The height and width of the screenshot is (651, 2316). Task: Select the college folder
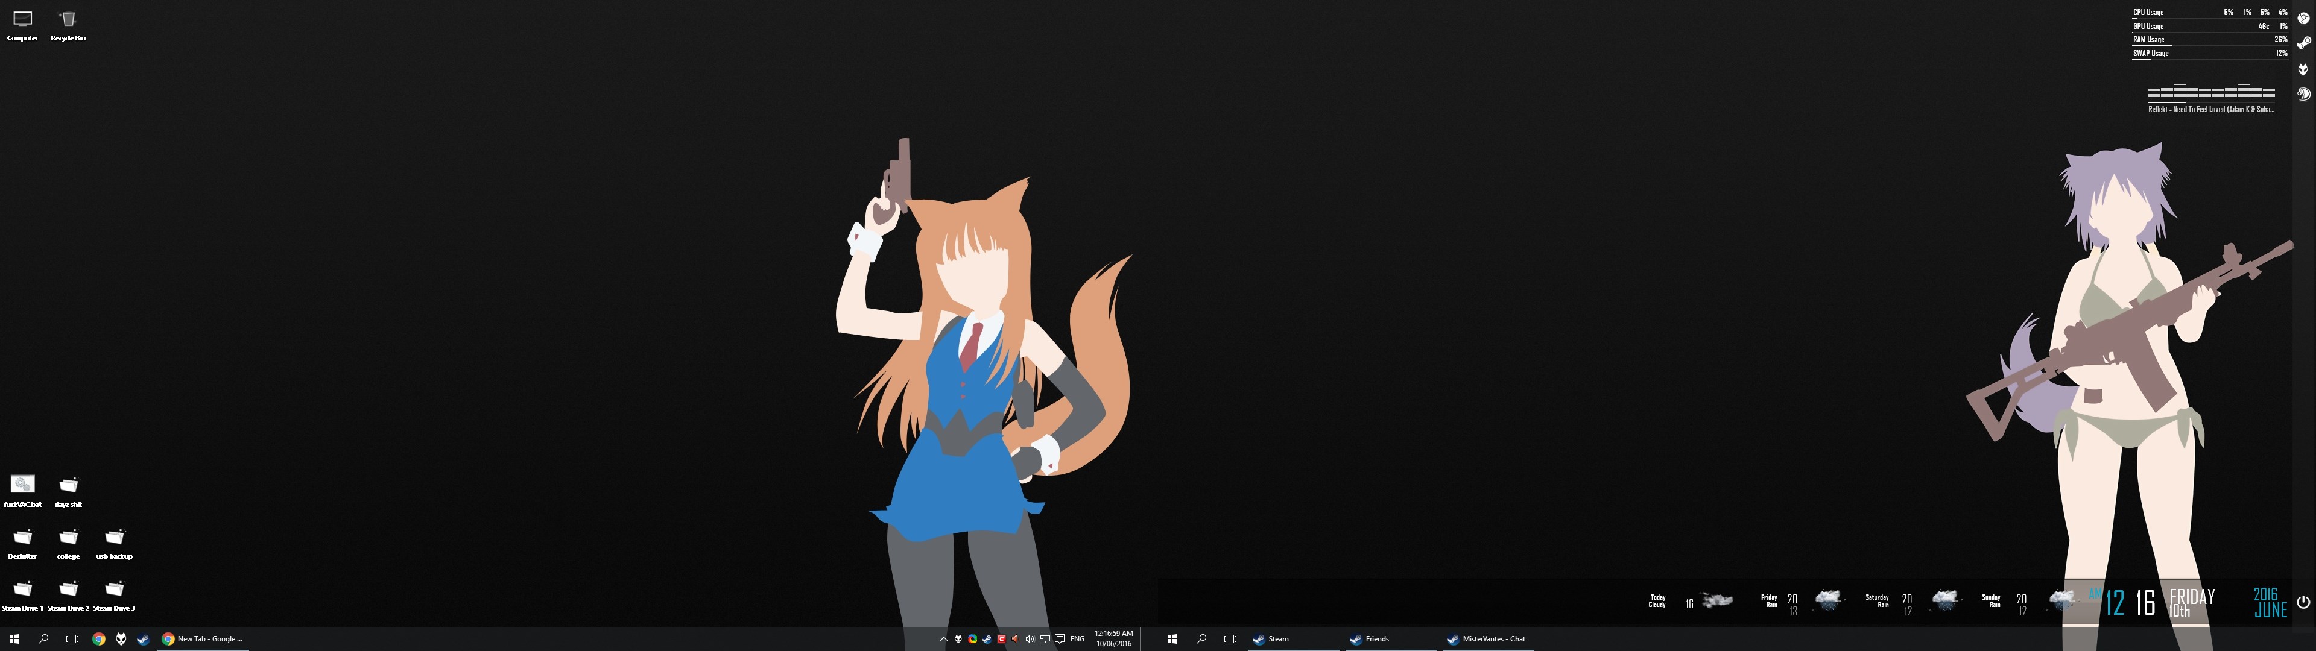pos(68,543)
